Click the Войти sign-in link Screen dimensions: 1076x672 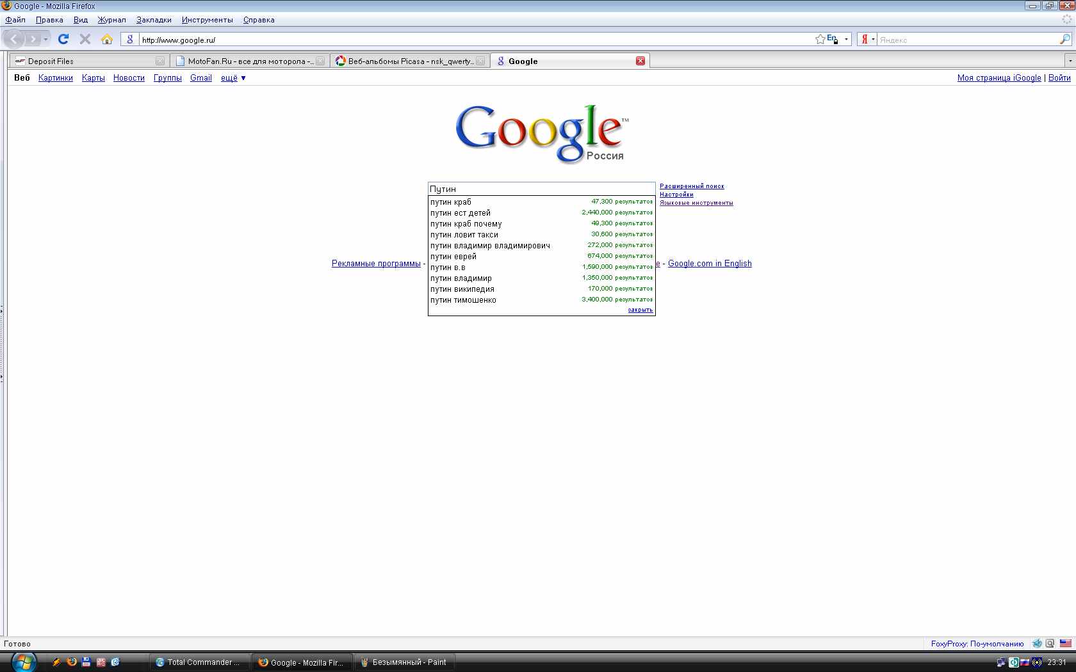coord(1059,78)
